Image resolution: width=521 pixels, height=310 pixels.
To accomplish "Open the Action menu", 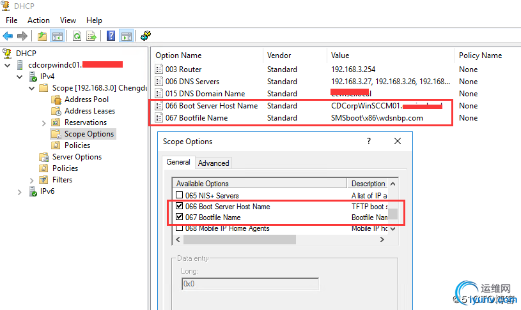I will coord(38,20).
